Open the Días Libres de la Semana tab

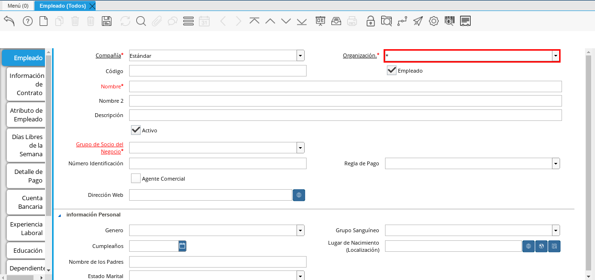[26, 145]
